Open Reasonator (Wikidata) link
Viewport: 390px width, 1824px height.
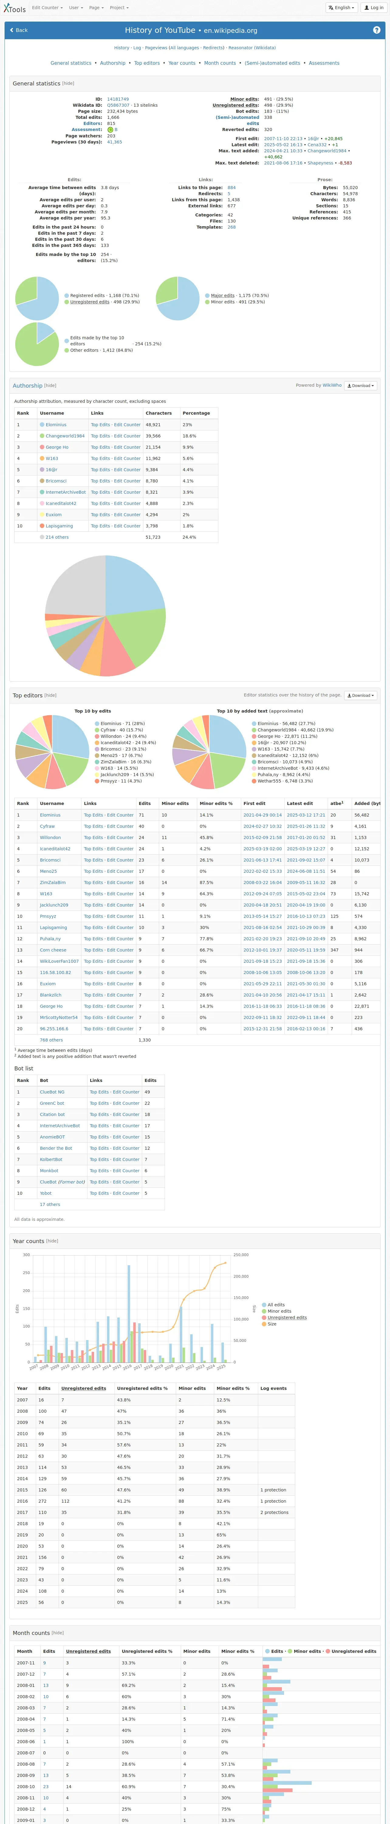click(x=252, y=48)
